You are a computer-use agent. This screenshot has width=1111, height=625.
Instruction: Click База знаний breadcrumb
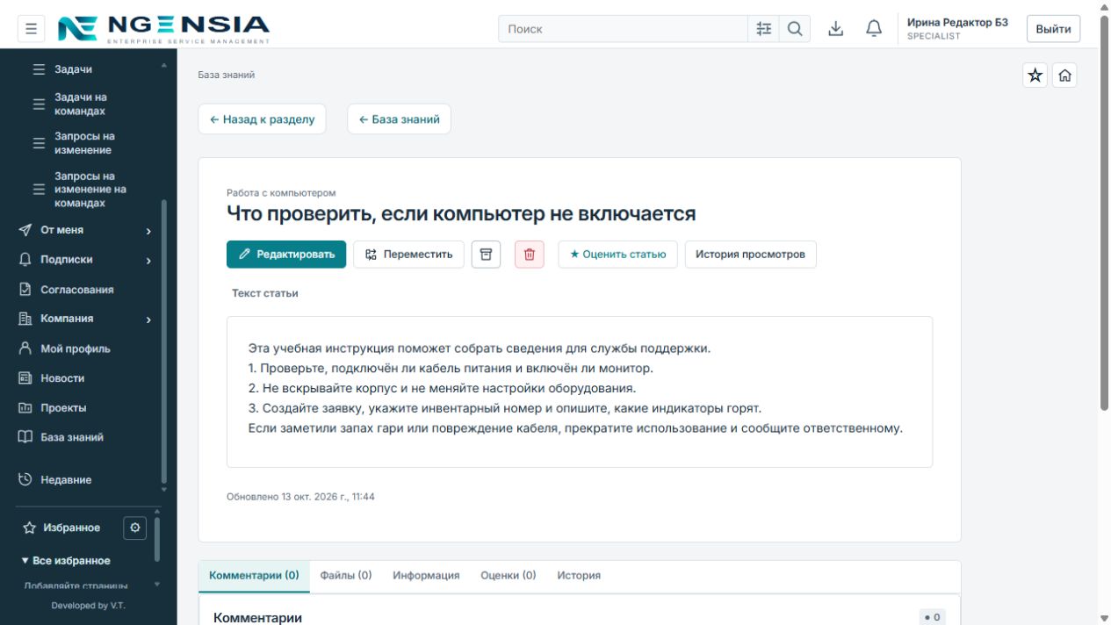click(x=227, y=75)
